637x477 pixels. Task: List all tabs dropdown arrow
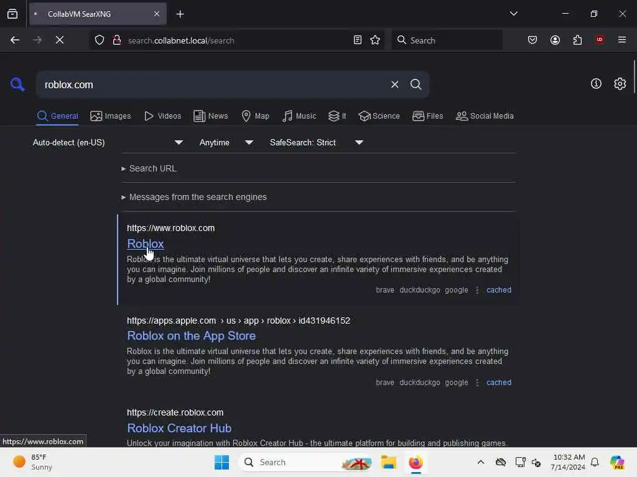tap(513, 14)
